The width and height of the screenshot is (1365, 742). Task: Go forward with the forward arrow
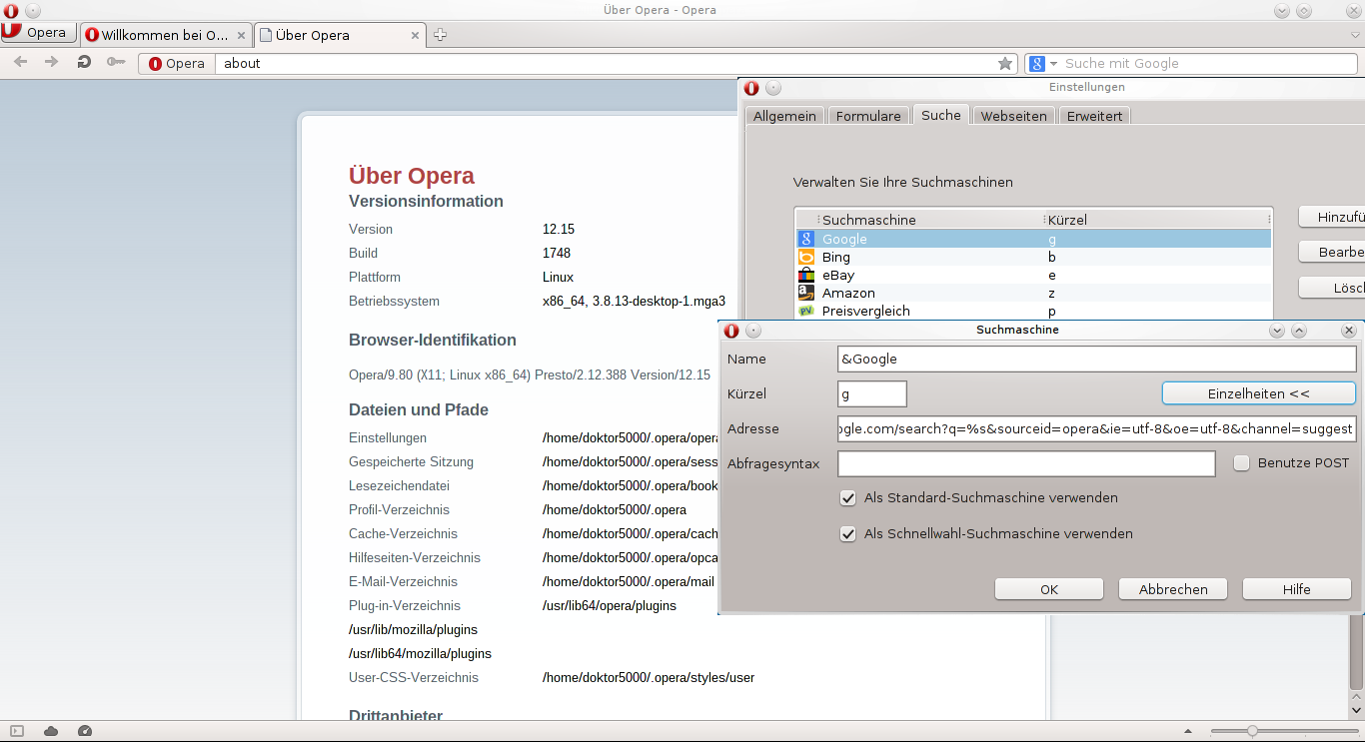[x=52, y=63]
